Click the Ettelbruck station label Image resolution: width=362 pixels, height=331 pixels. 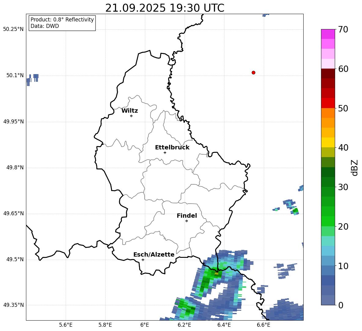pyautogui.click(x=172, y=148)
